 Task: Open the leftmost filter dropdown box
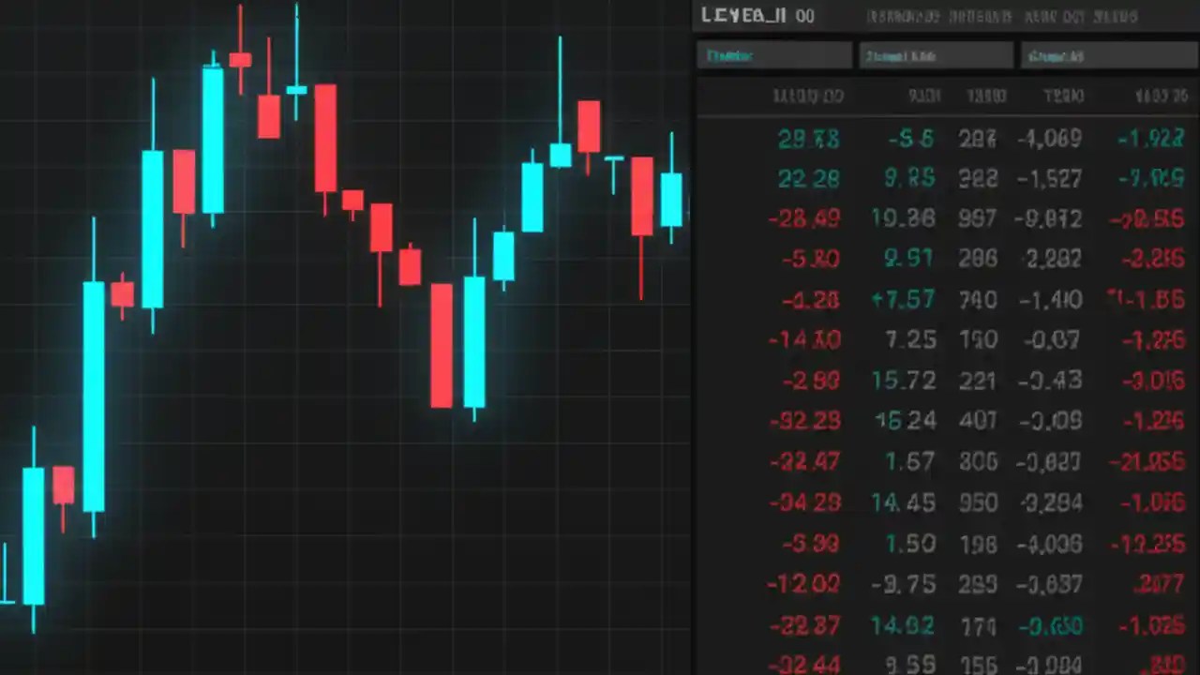point(773,55)
